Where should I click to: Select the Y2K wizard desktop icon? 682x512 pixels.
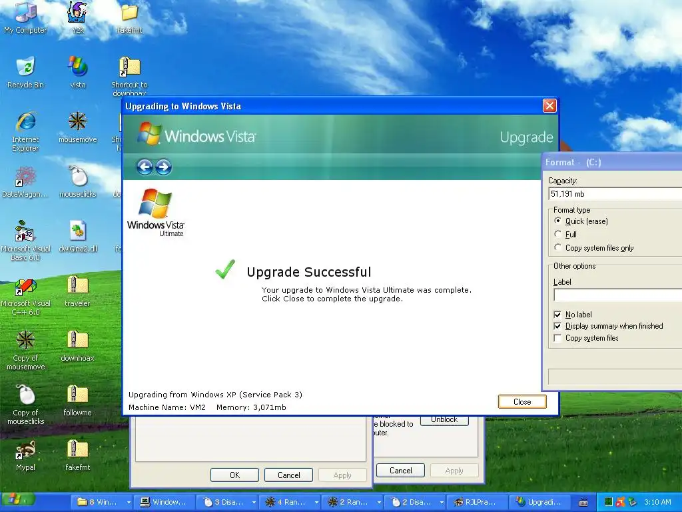point(78,17)
